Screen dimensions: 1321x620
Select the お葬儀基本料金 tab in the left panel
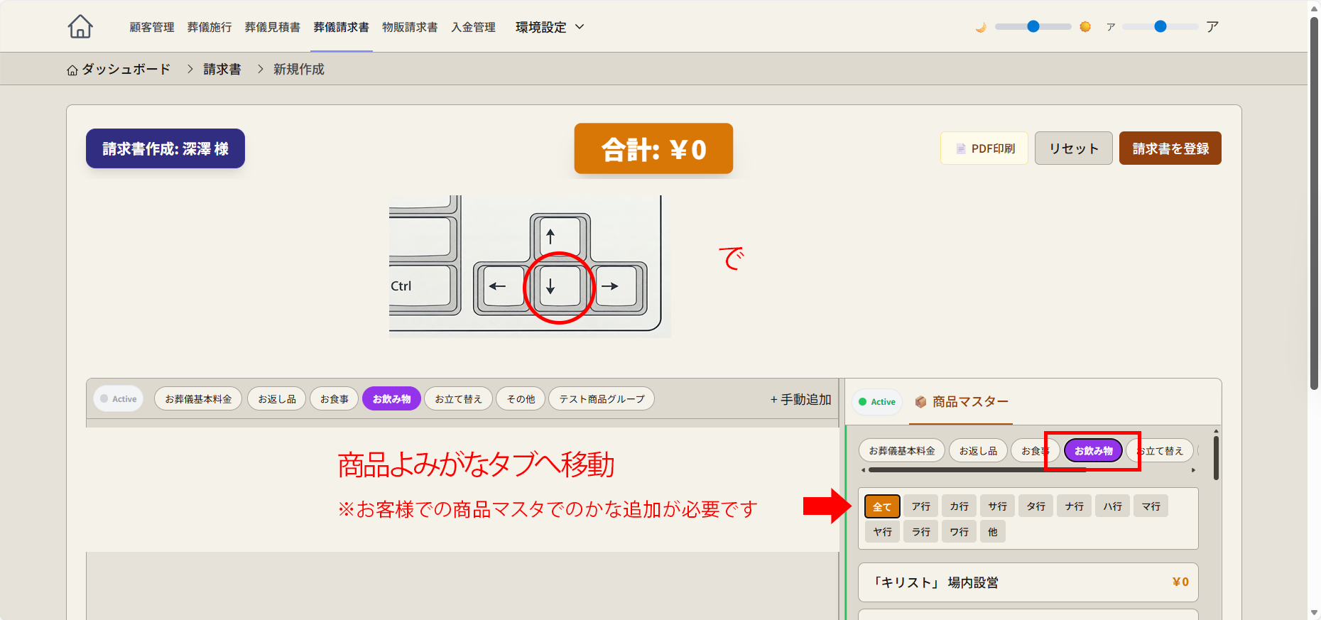(198, 399)
